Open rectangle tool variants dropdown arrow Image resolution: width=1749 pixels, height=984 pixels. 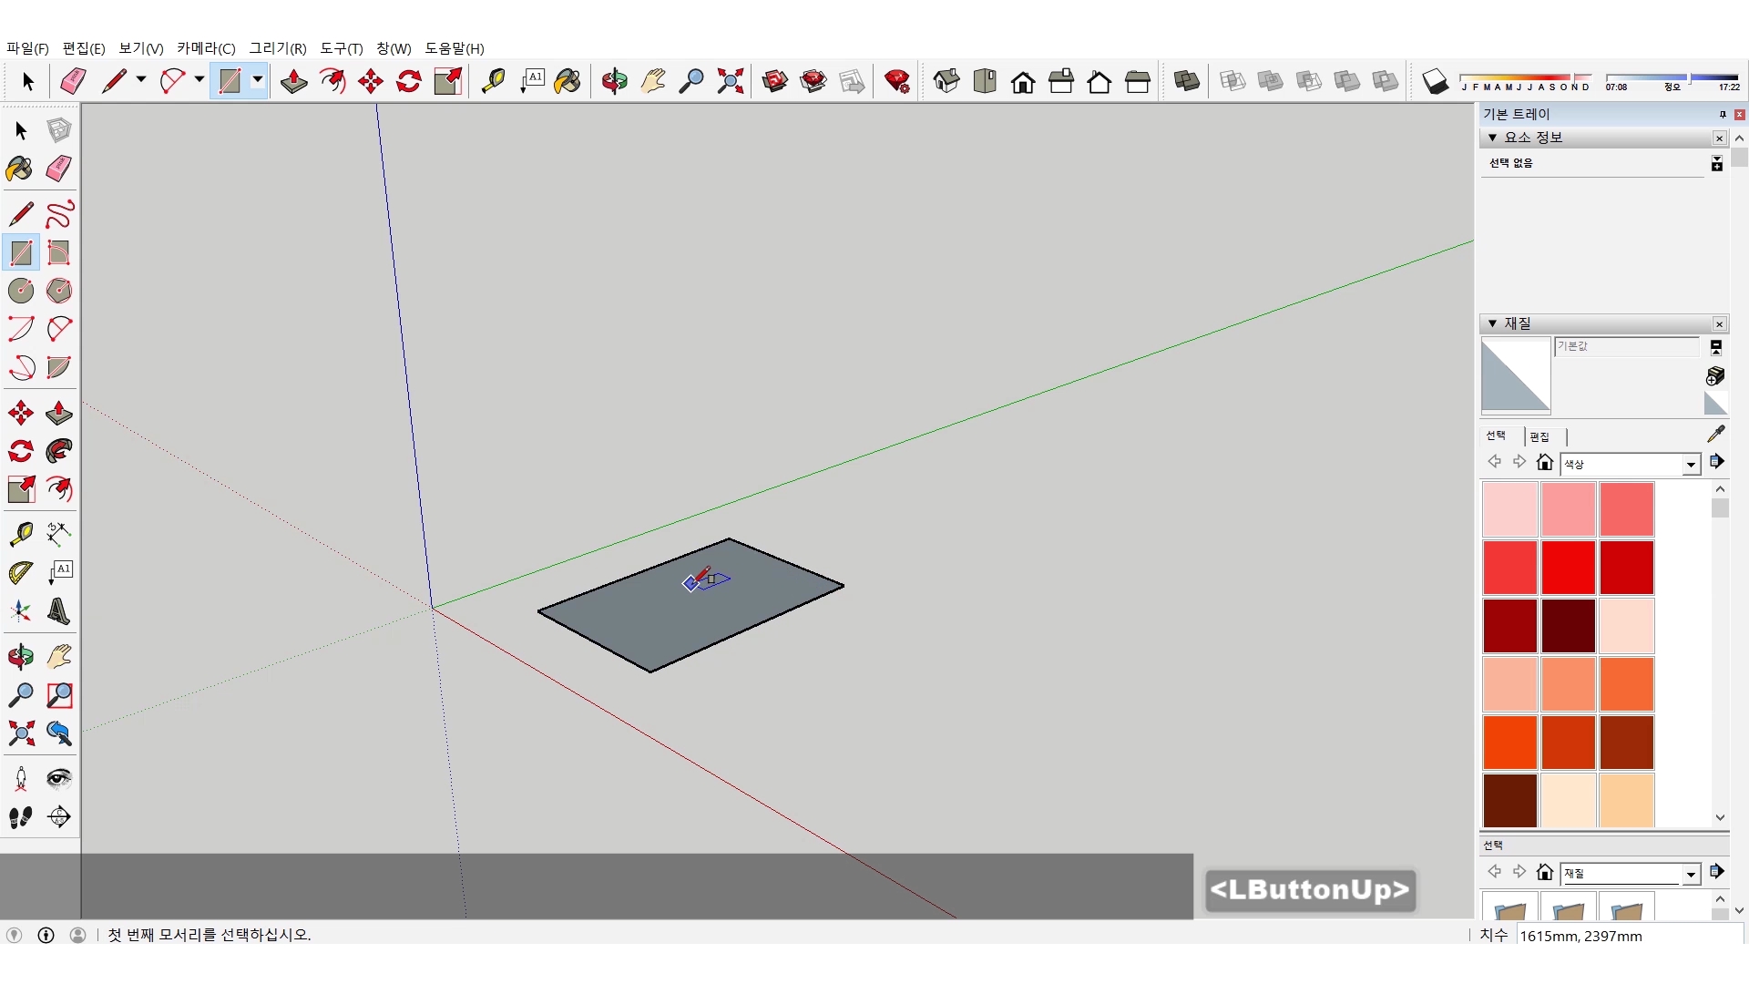258,81
